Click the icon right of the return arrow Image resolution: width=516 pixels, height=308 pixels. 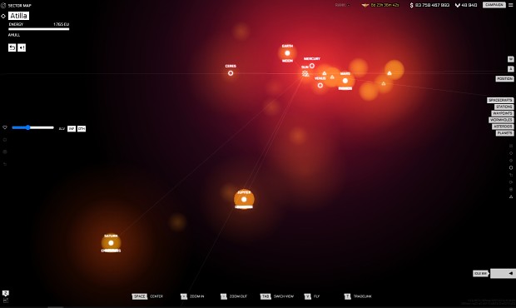(x=22, y=47)
